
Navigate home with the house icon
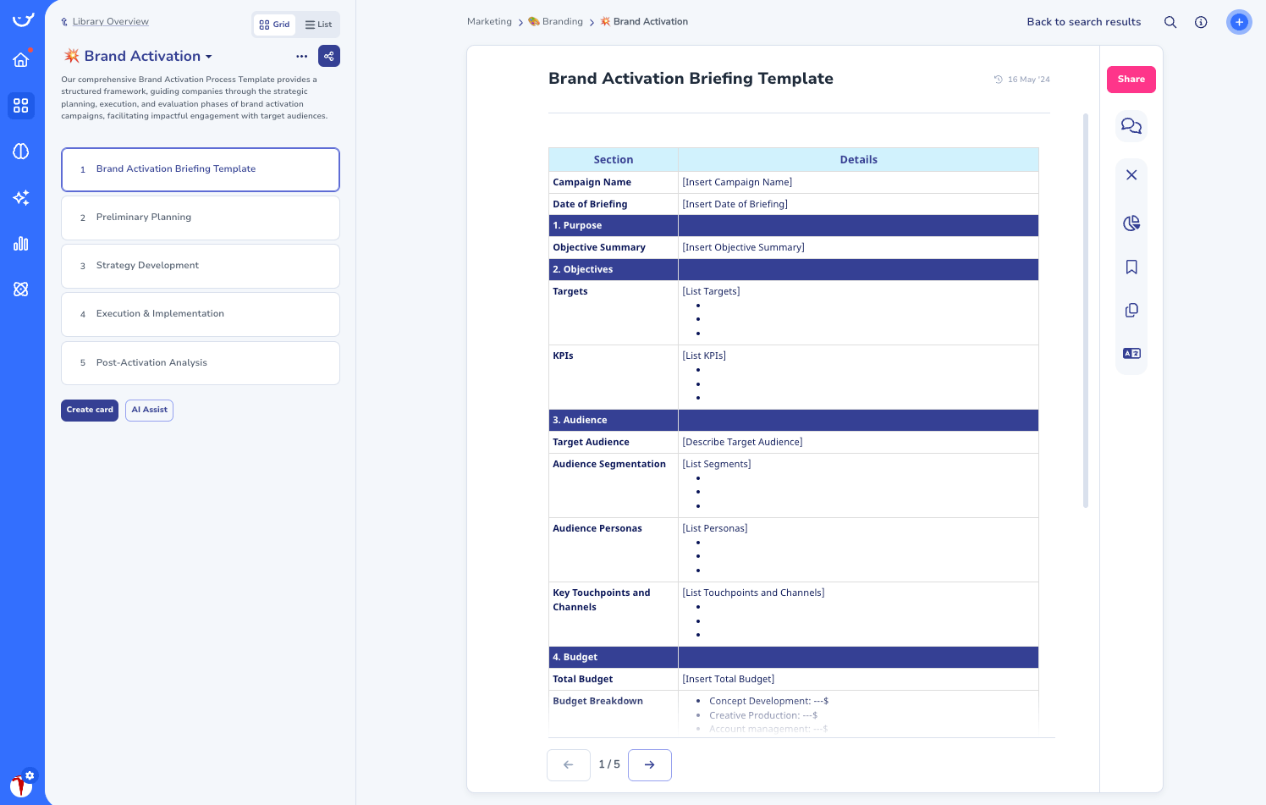click(x=22, y=59)
